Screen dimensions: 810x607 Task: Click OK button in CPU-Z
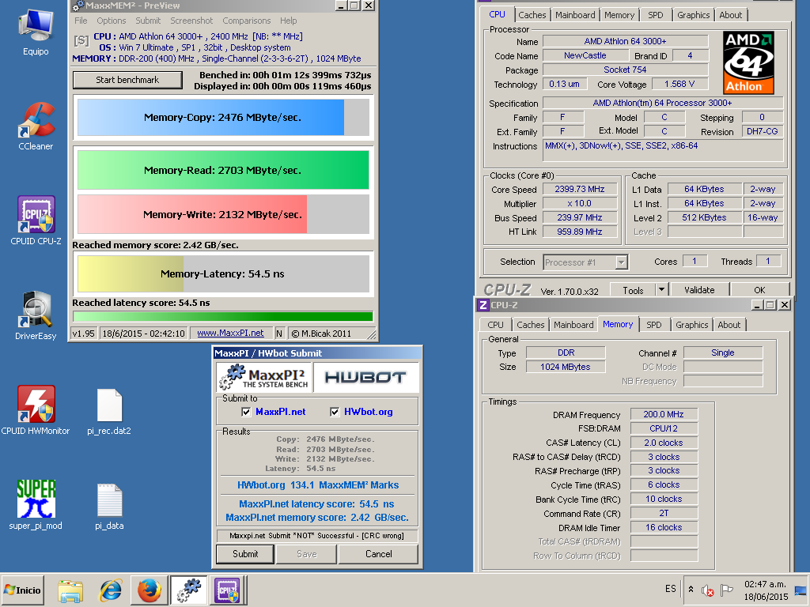[x=759, y=290]
